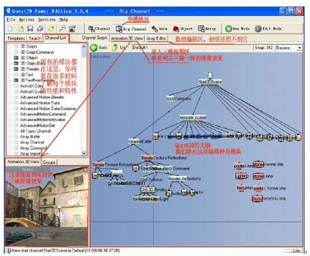Open the Object section
The image size is (310, 256).
click(x=182, y=29)
